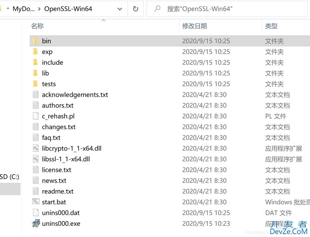Click the exp folder icon
Screen dimensions: 310x237
36,52
